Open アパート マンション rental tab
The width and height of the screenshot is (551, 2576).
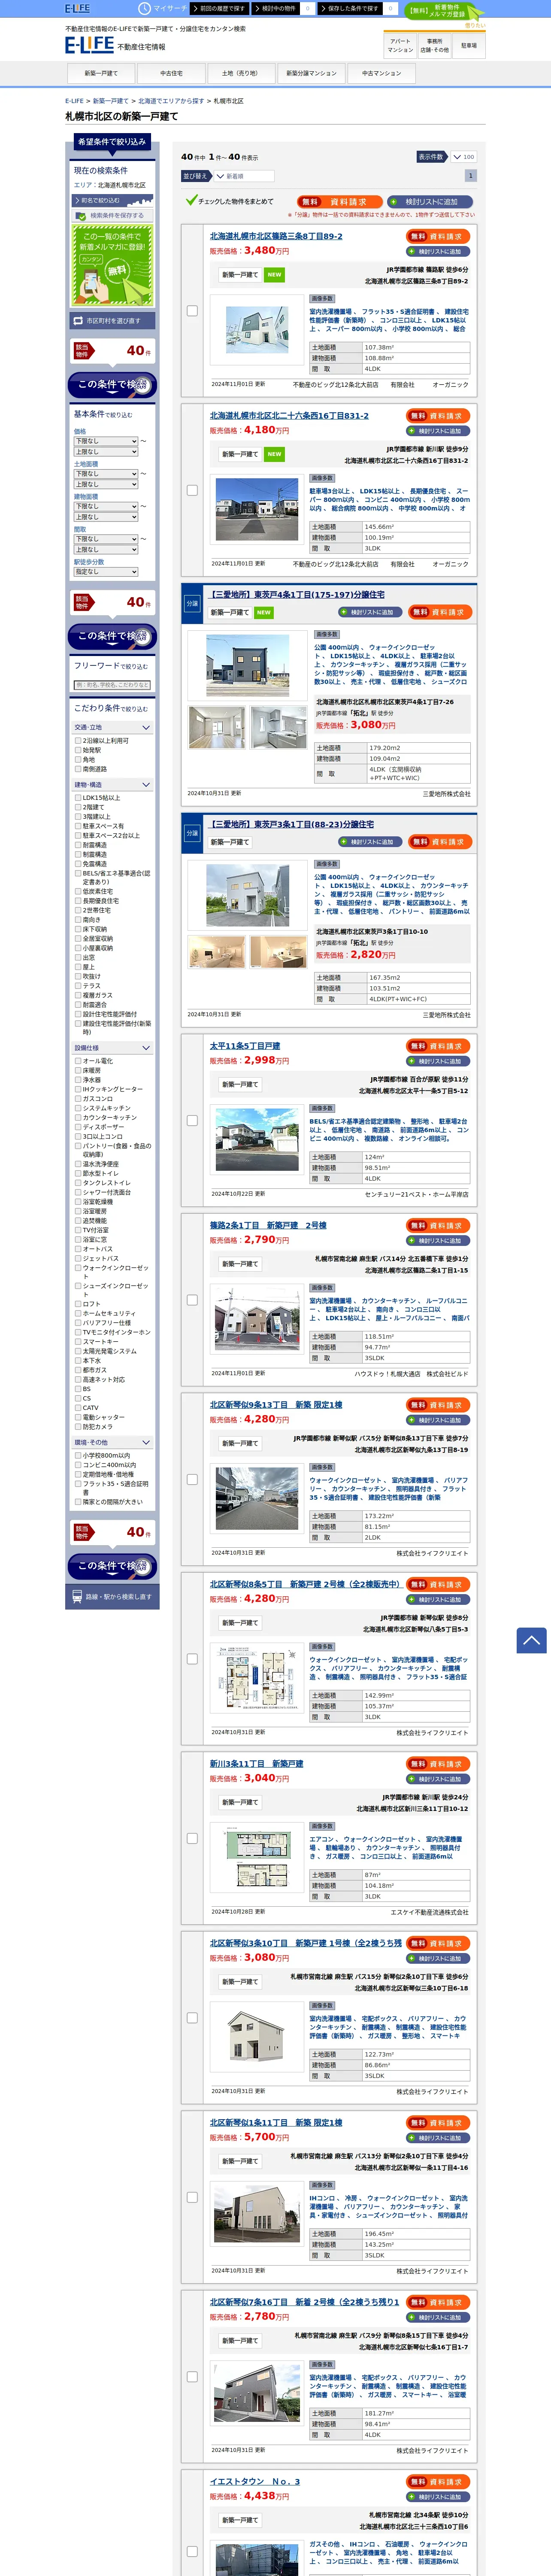coord(400,45)
